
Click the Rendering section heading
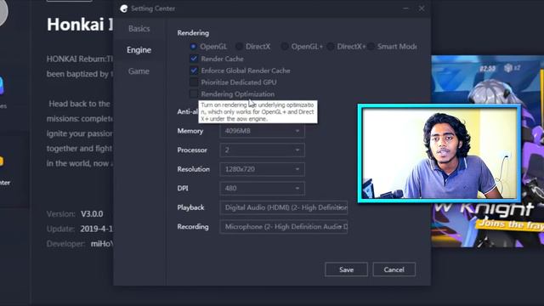(193, 33)
